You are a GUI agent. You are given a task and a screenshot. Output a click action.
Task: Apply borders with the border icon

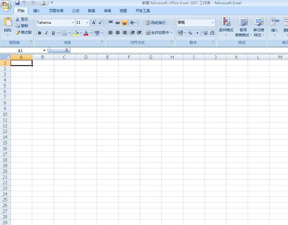(x=65, y=33)
